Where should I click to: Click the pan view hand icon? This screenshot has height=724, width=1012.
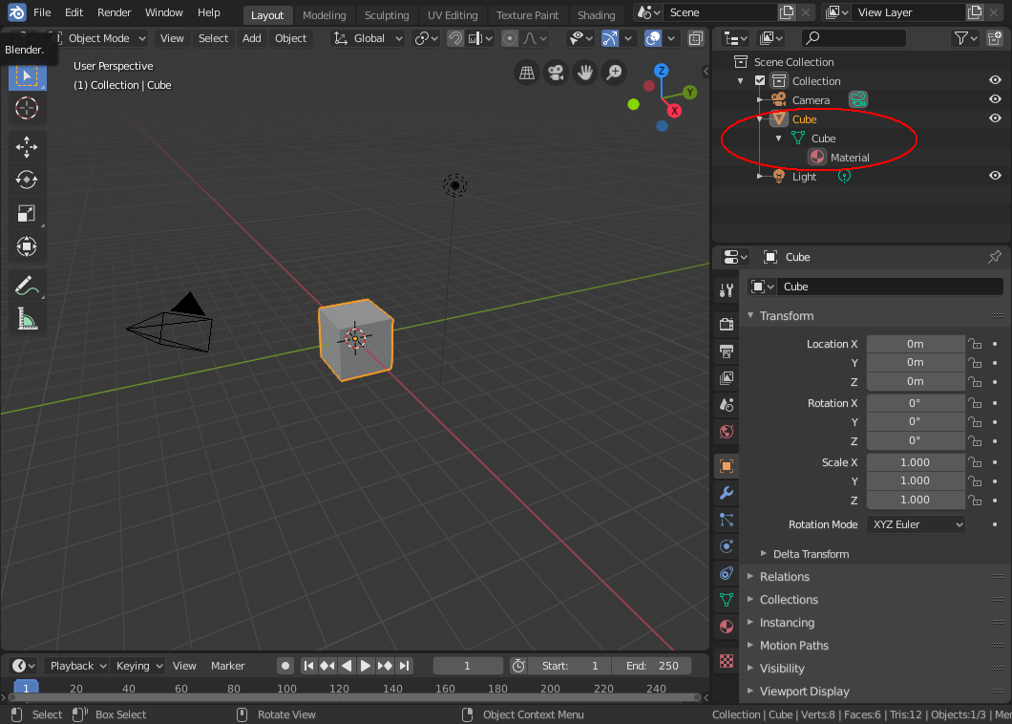[585, 73]
